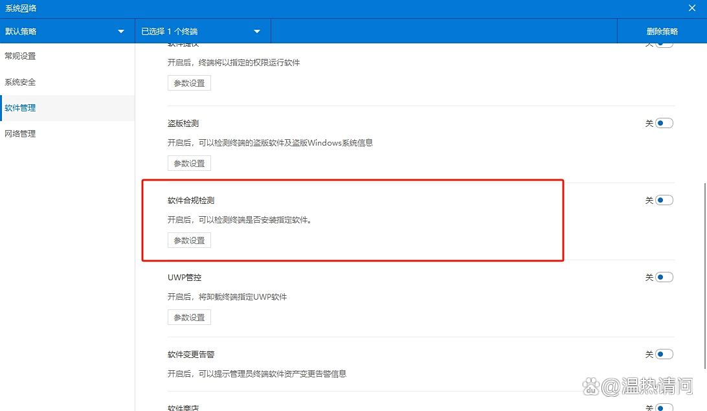707x411 pixels.
Task: Turn on the UWP管控 switch
Action: coord(664,277)
